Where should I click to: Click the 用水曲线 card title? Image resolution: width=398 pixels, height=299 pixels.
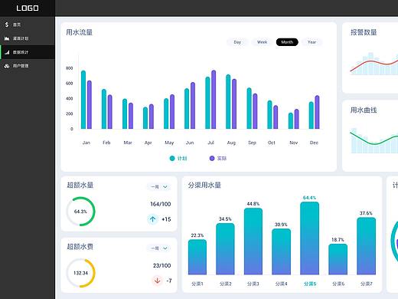(x=364, y=110)
